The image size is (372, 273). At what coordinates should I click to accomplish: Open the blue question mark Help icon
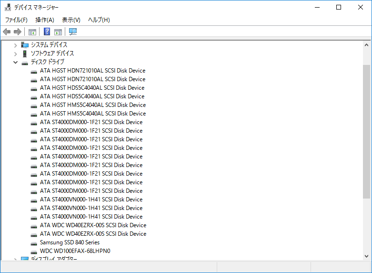pos(47,31)
